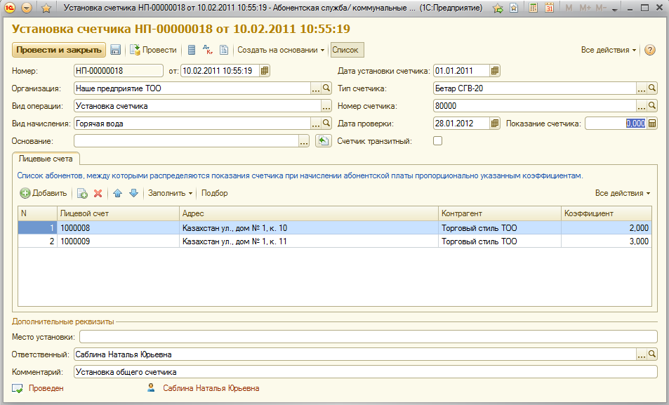The image size is (669, 405).
Task: Click the Дт/Кт postings icon
Action: [207, 51]
